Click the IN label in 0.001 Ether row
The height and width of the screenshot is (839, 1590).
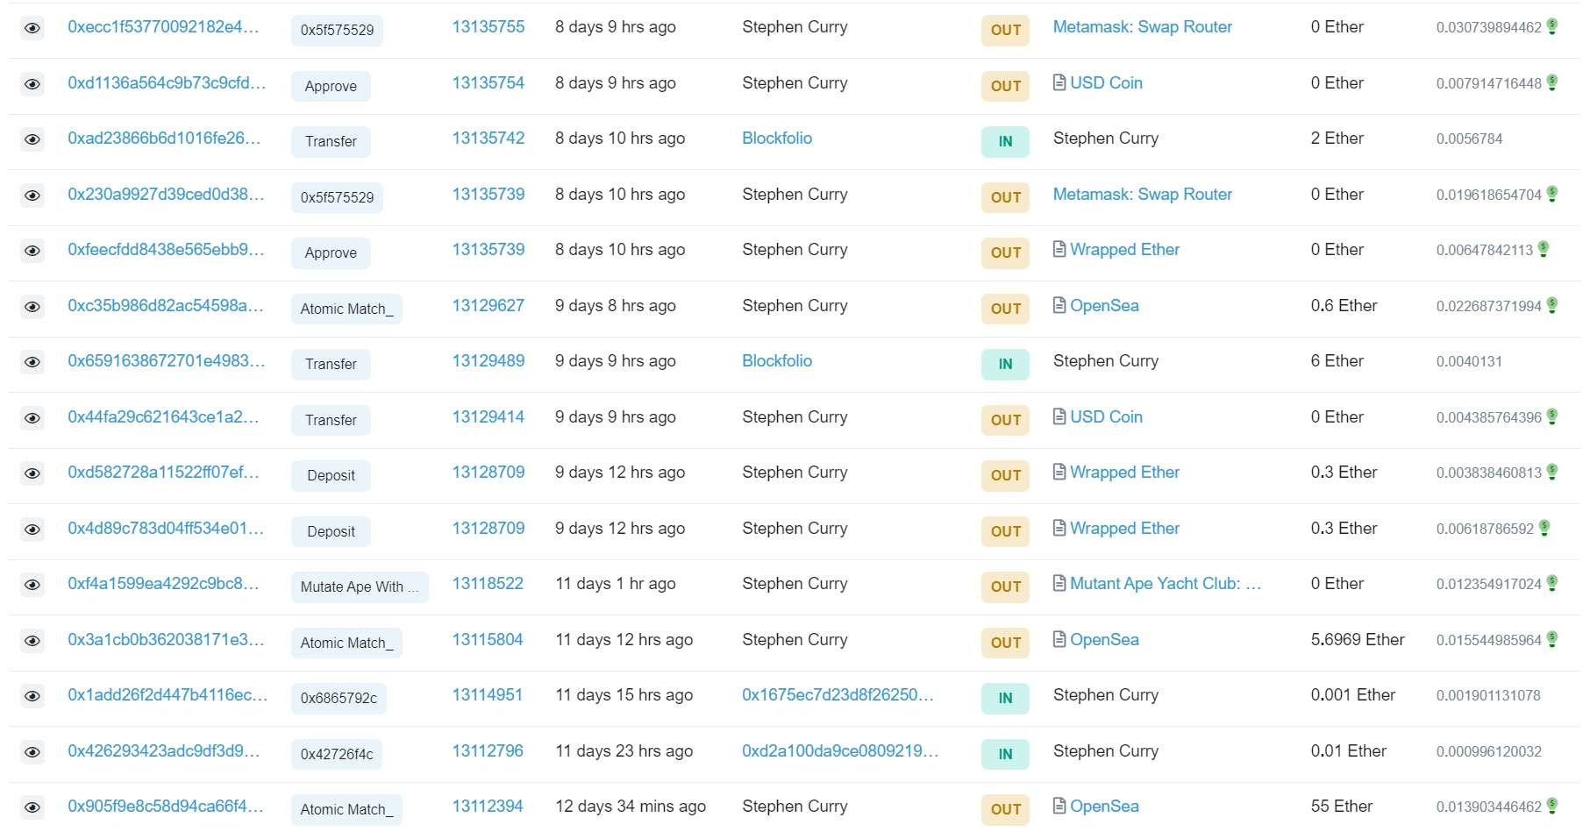[1005, 698]
